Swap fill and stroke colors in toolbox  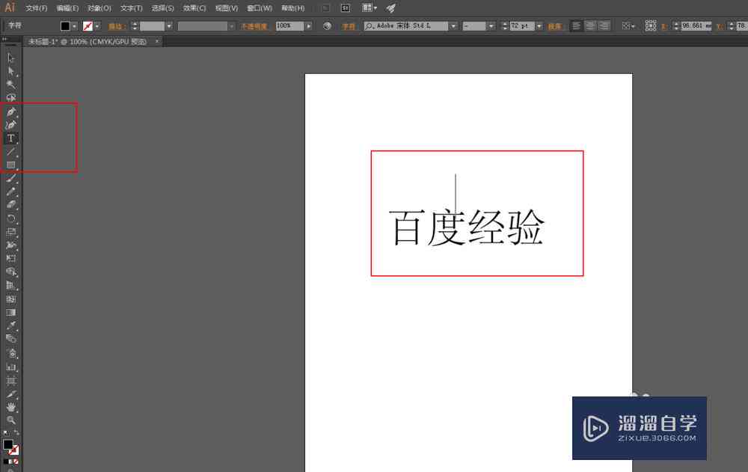[x=16, y=433]
